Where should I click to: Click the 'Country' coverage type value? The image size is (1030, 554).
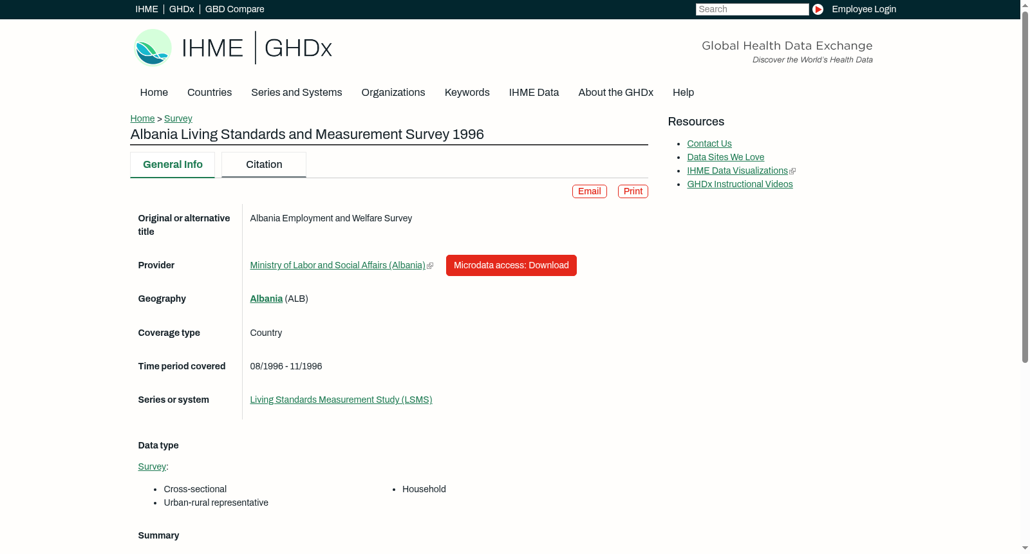(x=266, y=333)
